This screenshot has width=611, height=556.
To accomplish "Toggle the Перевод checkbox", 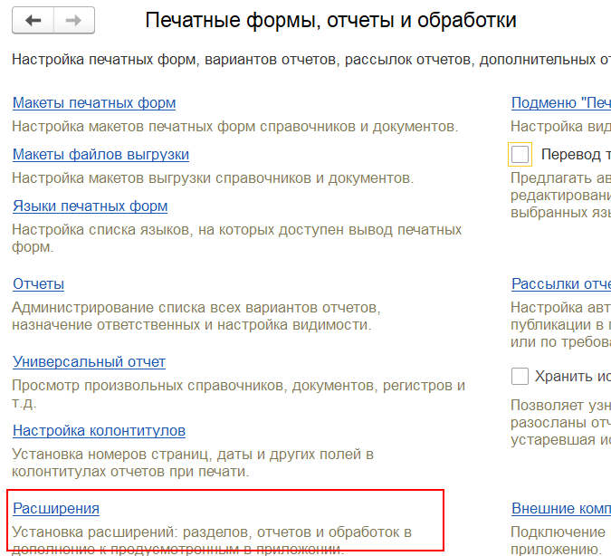I will tap(520, 154).
